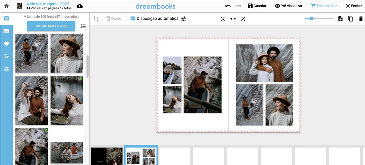The width and height of the screenshot is (365, 165).
Task: Shuffle the photo layout
Action: (243, 19)
